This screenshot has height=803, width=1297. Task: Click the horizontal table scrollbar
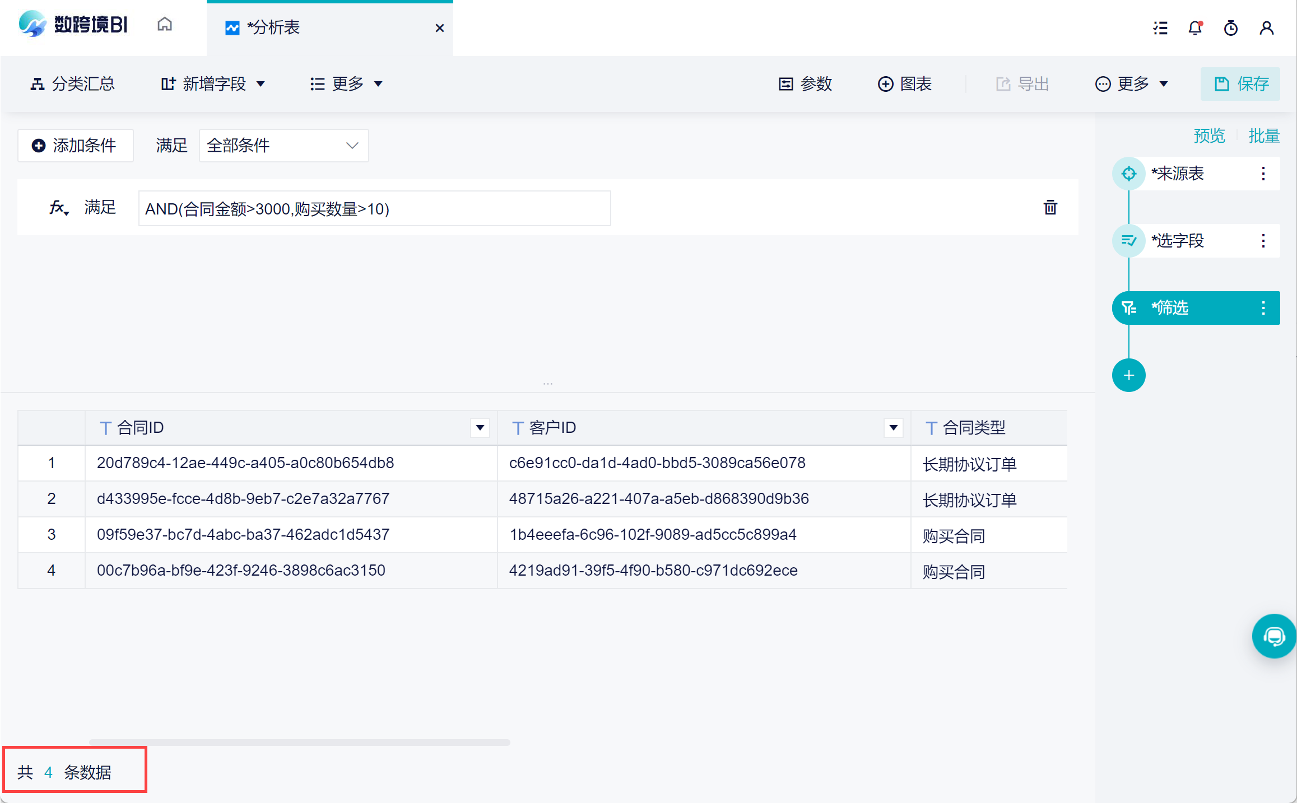click(299, 742)
